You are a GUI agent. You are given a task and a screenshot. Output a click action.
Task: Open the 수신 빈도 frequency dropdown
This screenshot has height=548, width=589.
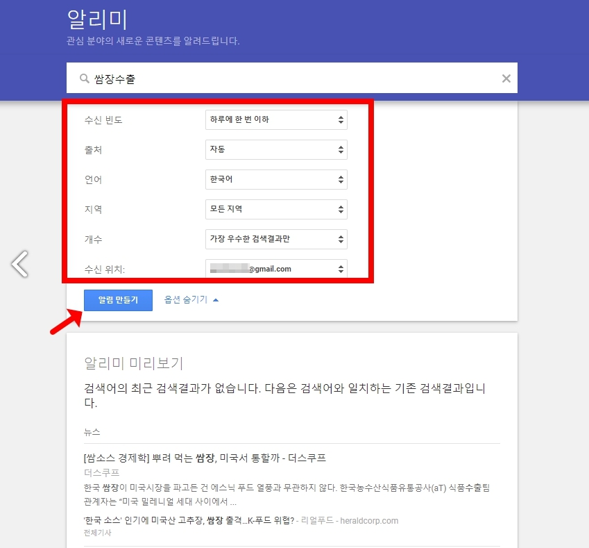(x=276, y=119)
